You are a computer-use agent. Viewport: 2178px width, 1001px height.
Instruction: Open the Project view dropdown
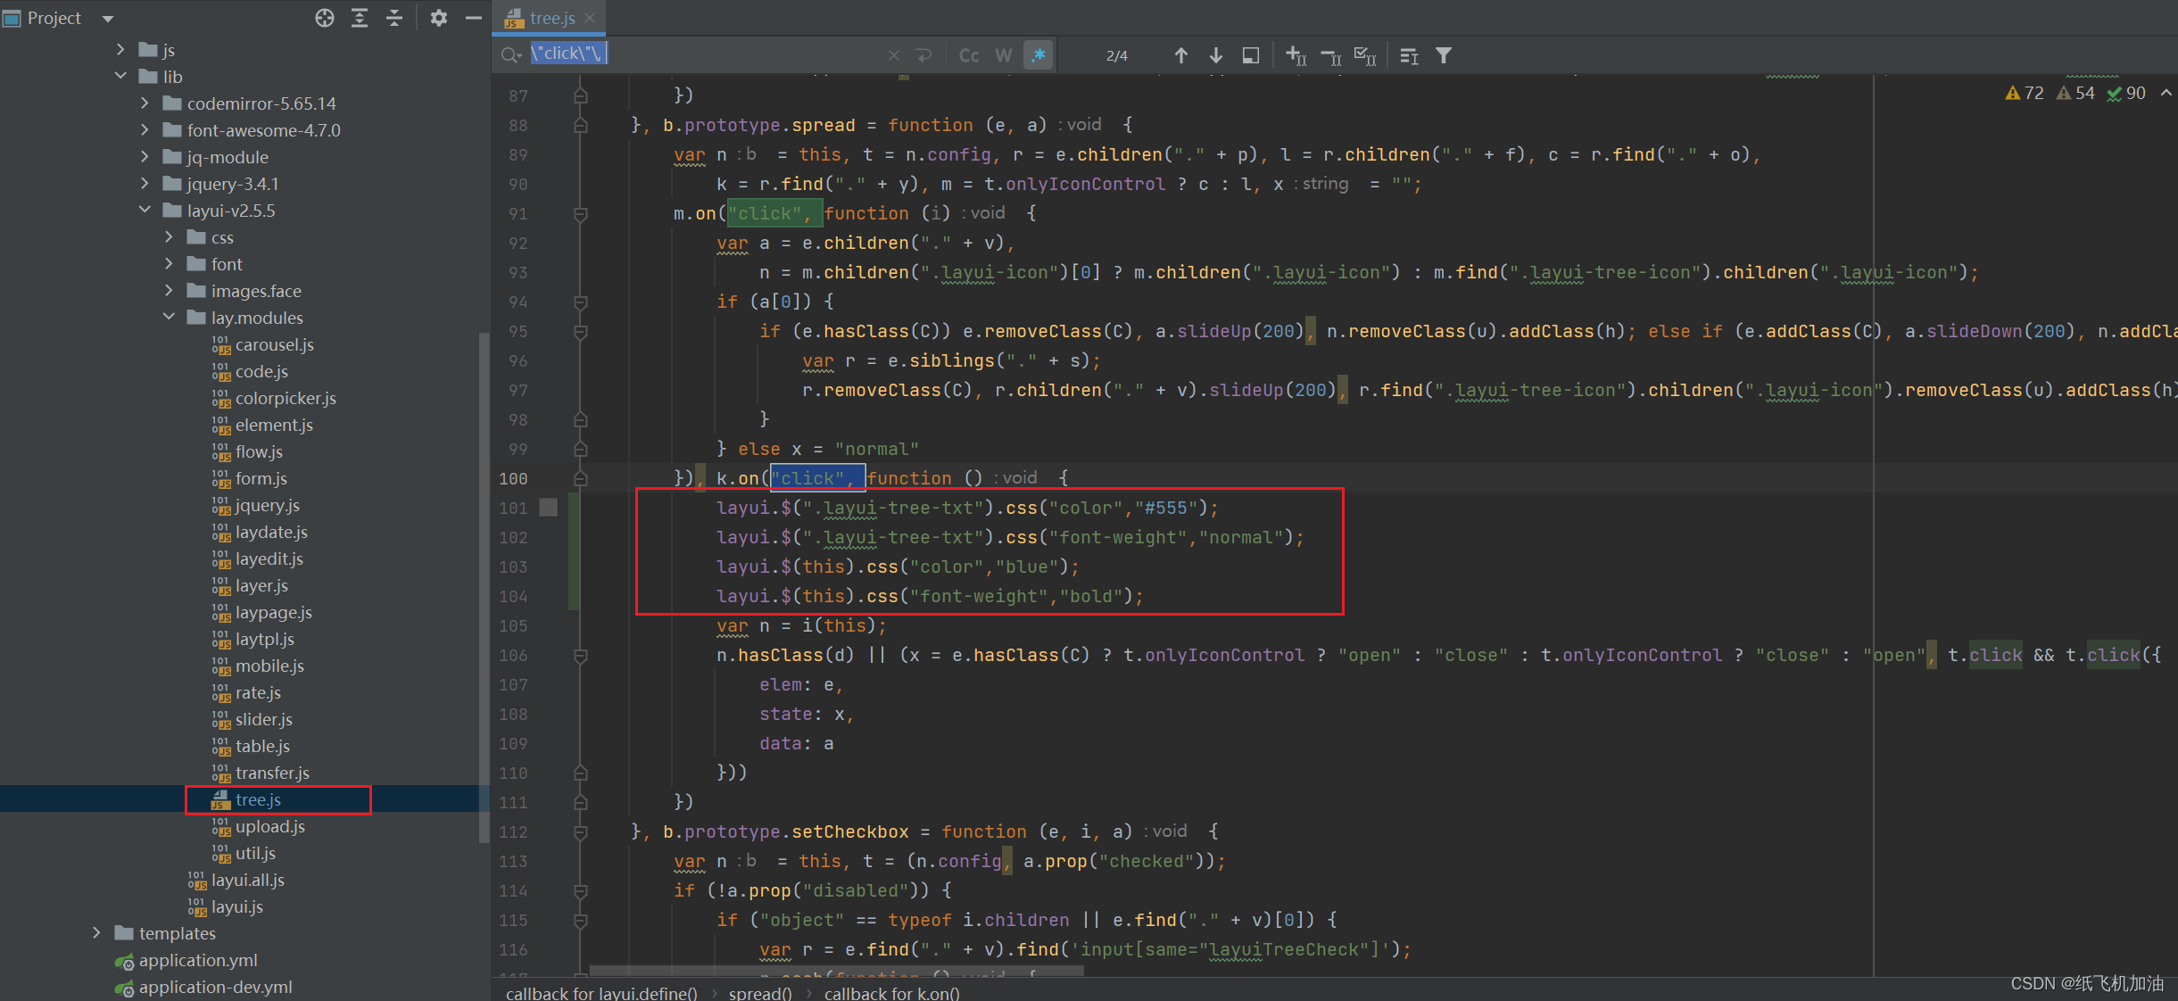(107, 18)
